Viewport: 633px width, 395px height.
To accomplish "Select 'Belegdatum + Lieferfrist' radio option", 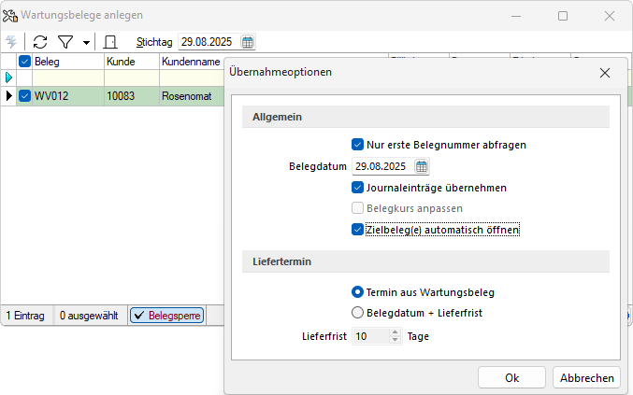I will pyautogui.click(x=357, y=313).
